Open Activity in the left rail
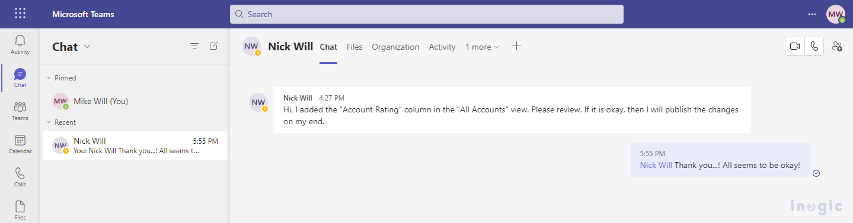This screenshot has height=223, width=853. [x=20, y=45]
